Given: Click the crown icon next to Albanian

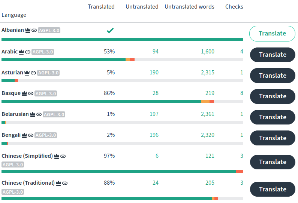Looking at the screenshot, I should point(28,30).
